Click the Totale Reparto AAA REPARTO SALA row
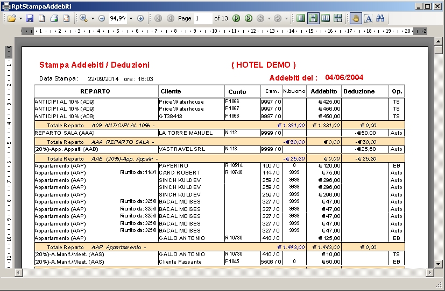This screenshot has height=291, width=445. 220,142
